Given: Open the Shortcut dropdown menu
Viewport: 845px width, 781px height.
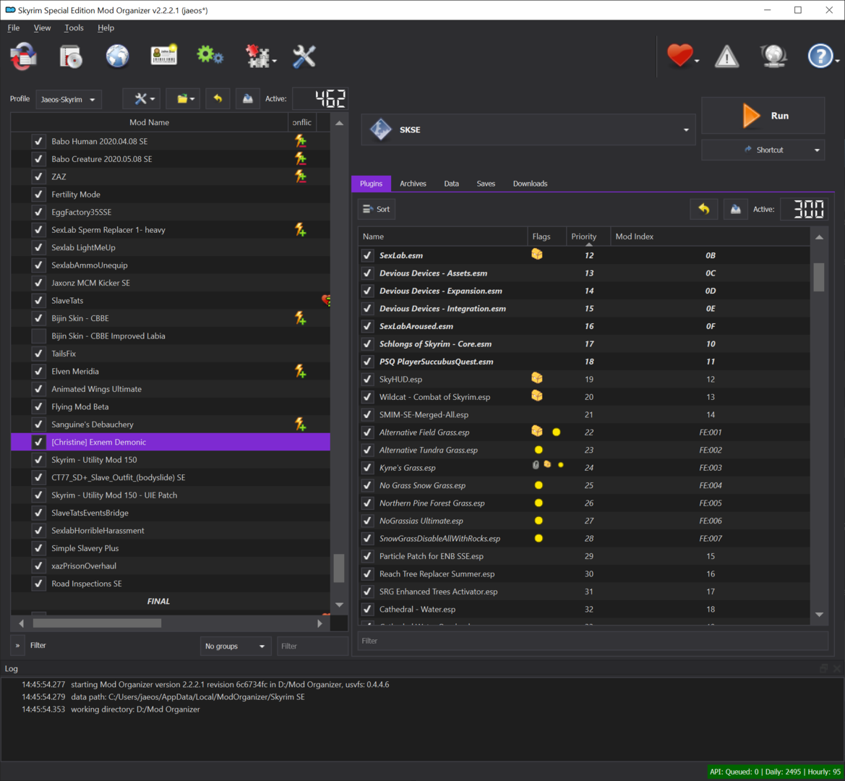Looking at the screenshot, I should click(x=763, y=150).
